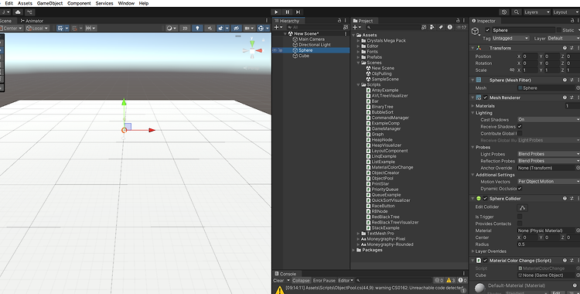Open the GameObject menu
The height and width of the screenshot is (294, 580).
pos(49,3)
